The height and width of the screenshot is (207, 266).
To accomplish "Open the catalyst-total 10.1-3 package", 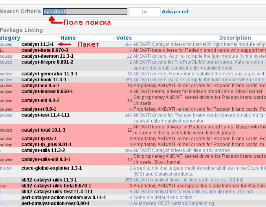I will pyautogui.click(x=43, y=130).
